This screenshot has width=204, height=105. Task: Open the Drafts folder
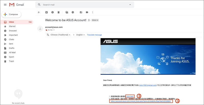[17, 48]
